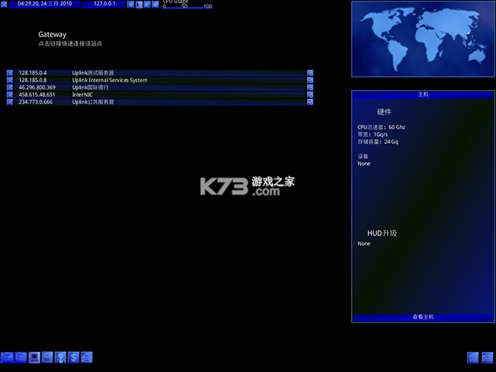496x372 pixels.
Task: Add Uplink bank row to map via right icon
Action: [310, 88]
